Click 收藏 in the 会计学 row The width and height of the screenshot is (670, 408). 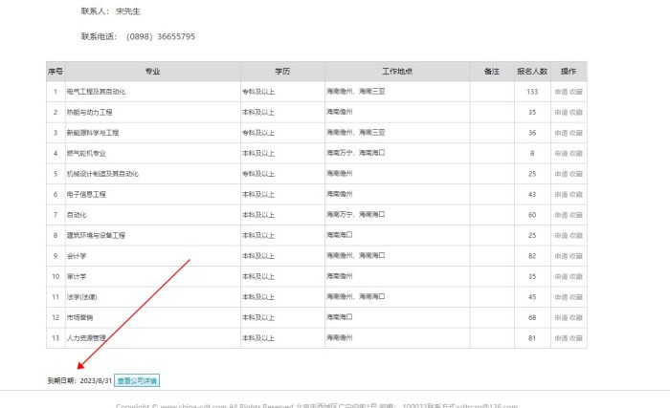[x=576, y=256]
